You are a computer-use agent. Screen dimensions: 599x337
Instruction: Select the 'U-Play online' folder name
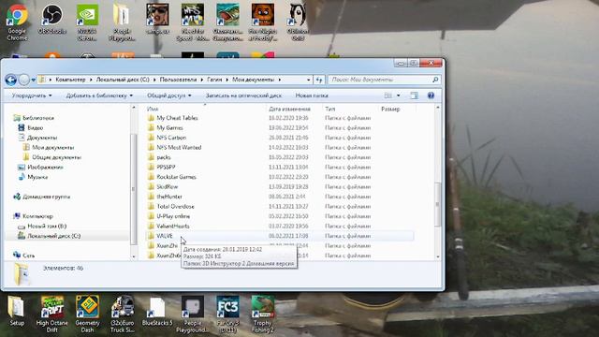173,216
